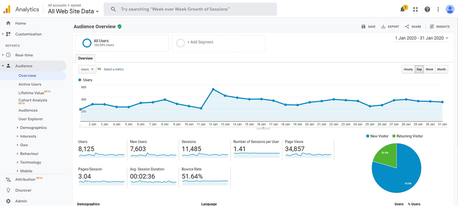The image size is (458, 207).
Task: Switch to the Overview tab
Action: 85,58
